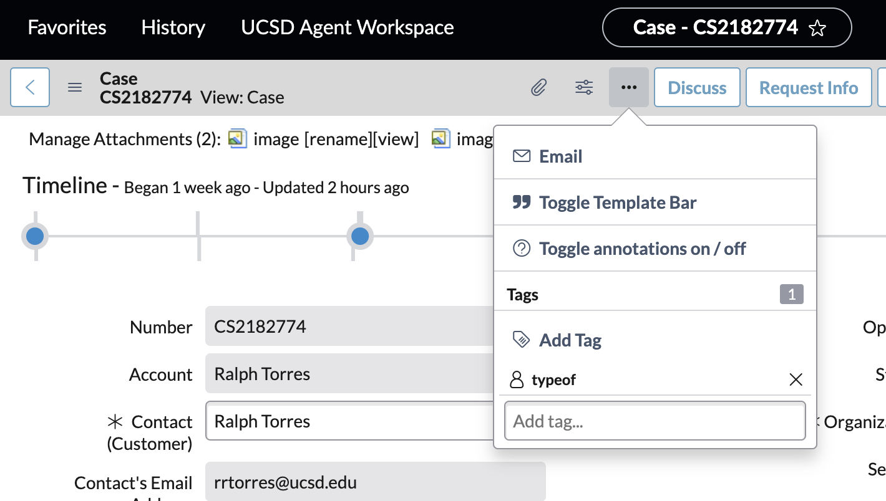Click the paperclip attachments icon

click(x=538, y=87)
